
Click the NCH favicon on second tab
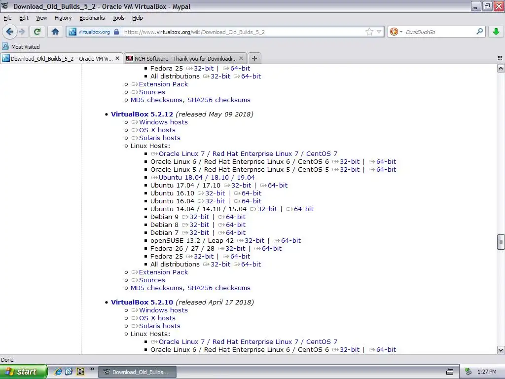pos(130,58)
